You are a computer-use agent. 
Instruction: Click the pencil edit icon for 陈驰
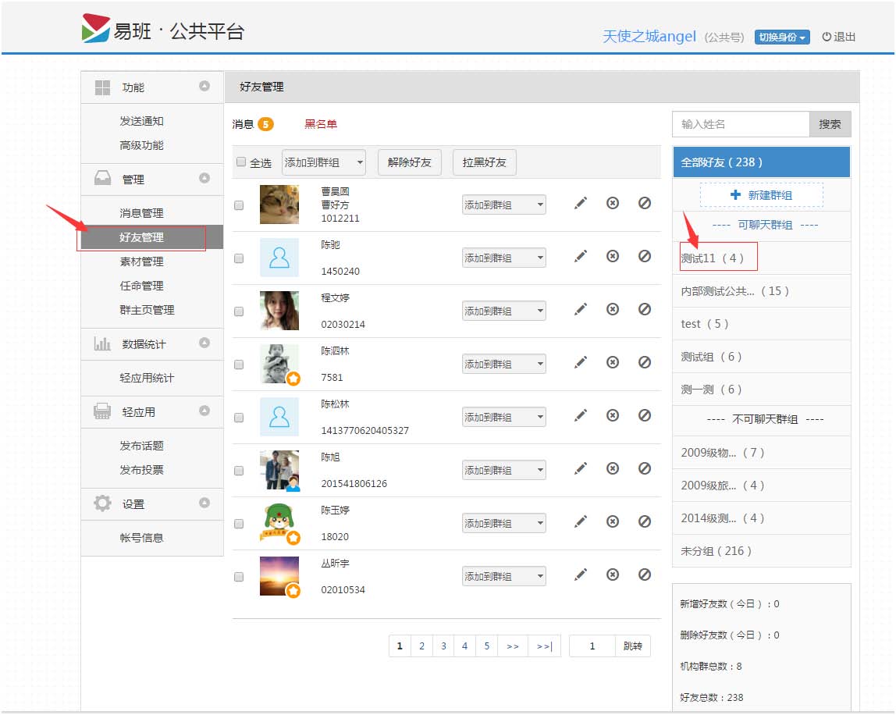pos(581,256)
